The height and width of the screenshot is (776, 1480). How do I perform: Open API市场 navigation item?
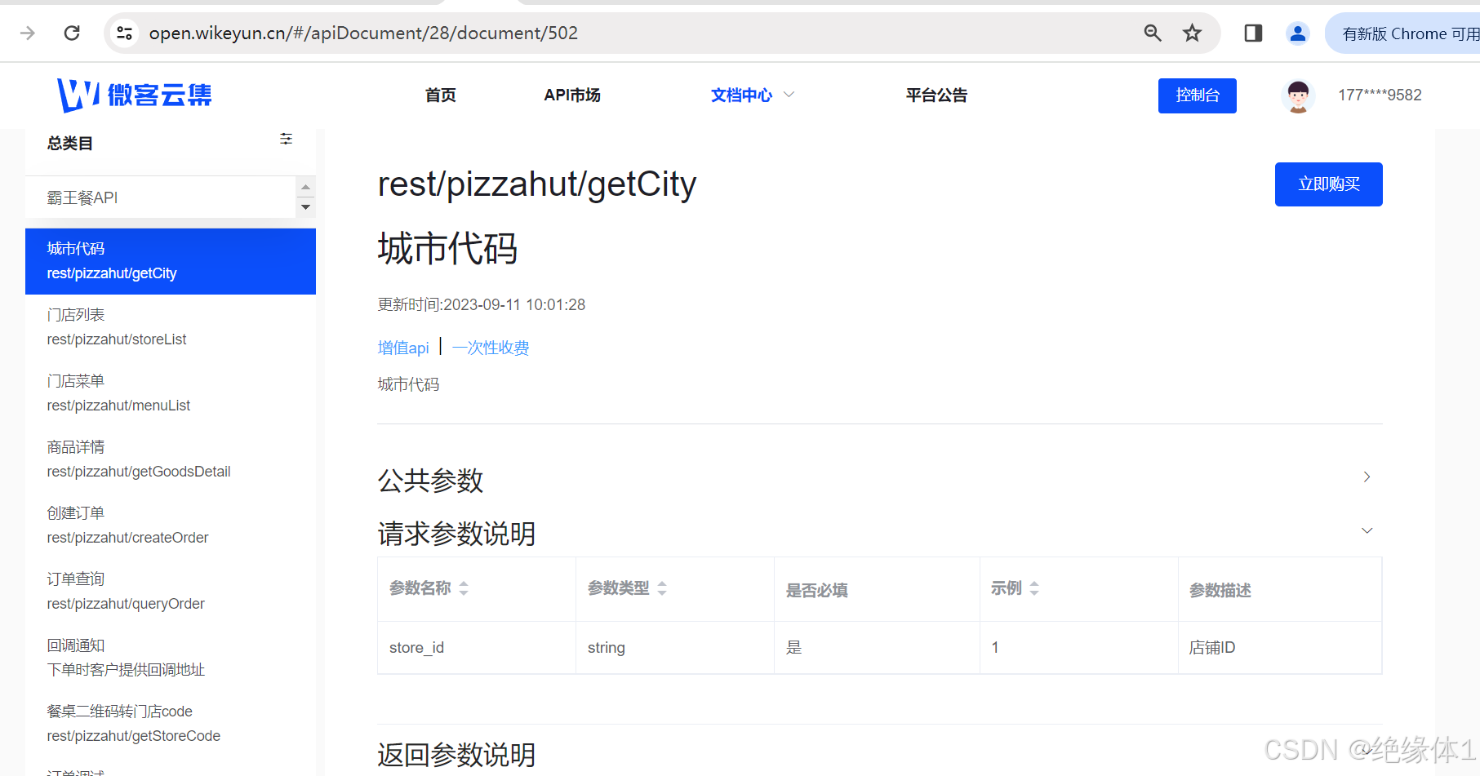572,95
